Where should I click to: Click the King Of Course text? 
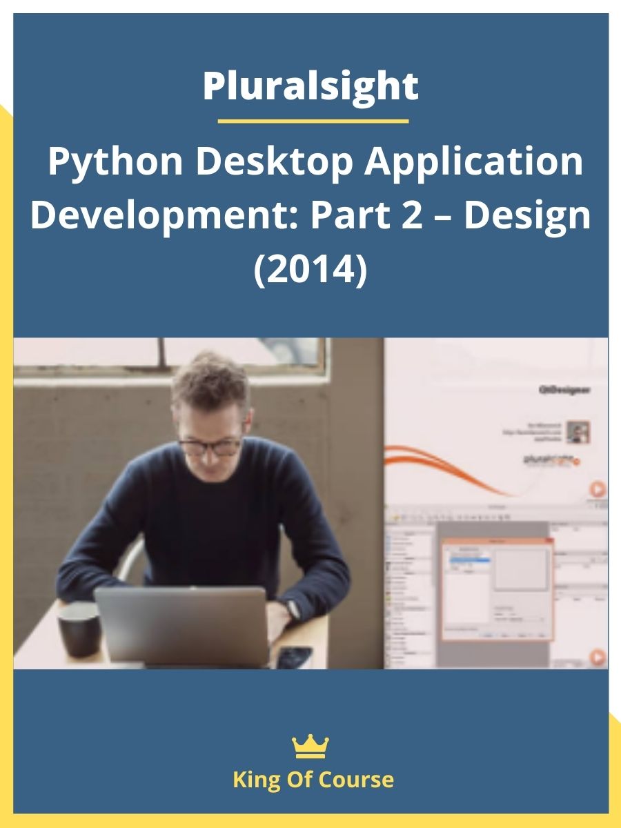coord(313,780)
